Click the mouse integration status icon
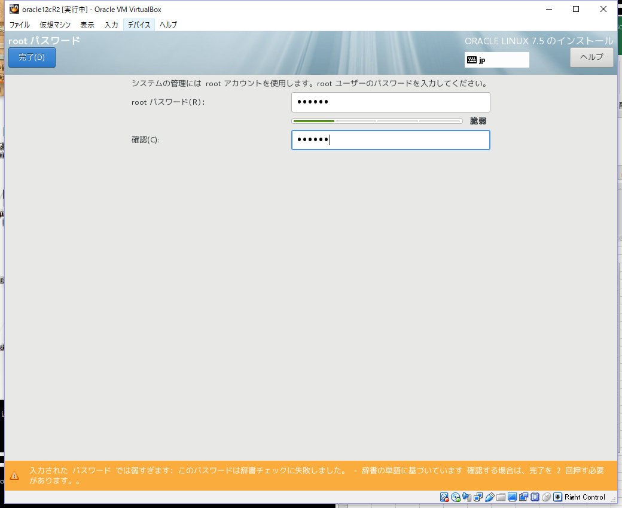Screen dimensions: 622x508 pyautogui.click(x=545, y=497)
